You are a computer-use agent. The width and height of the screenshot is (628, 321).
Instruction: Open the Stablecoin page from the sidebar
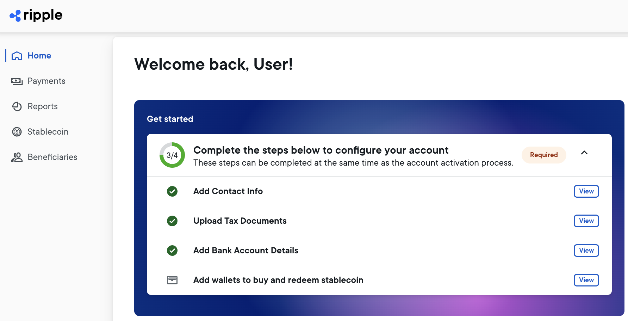click(x=48, y=132)
